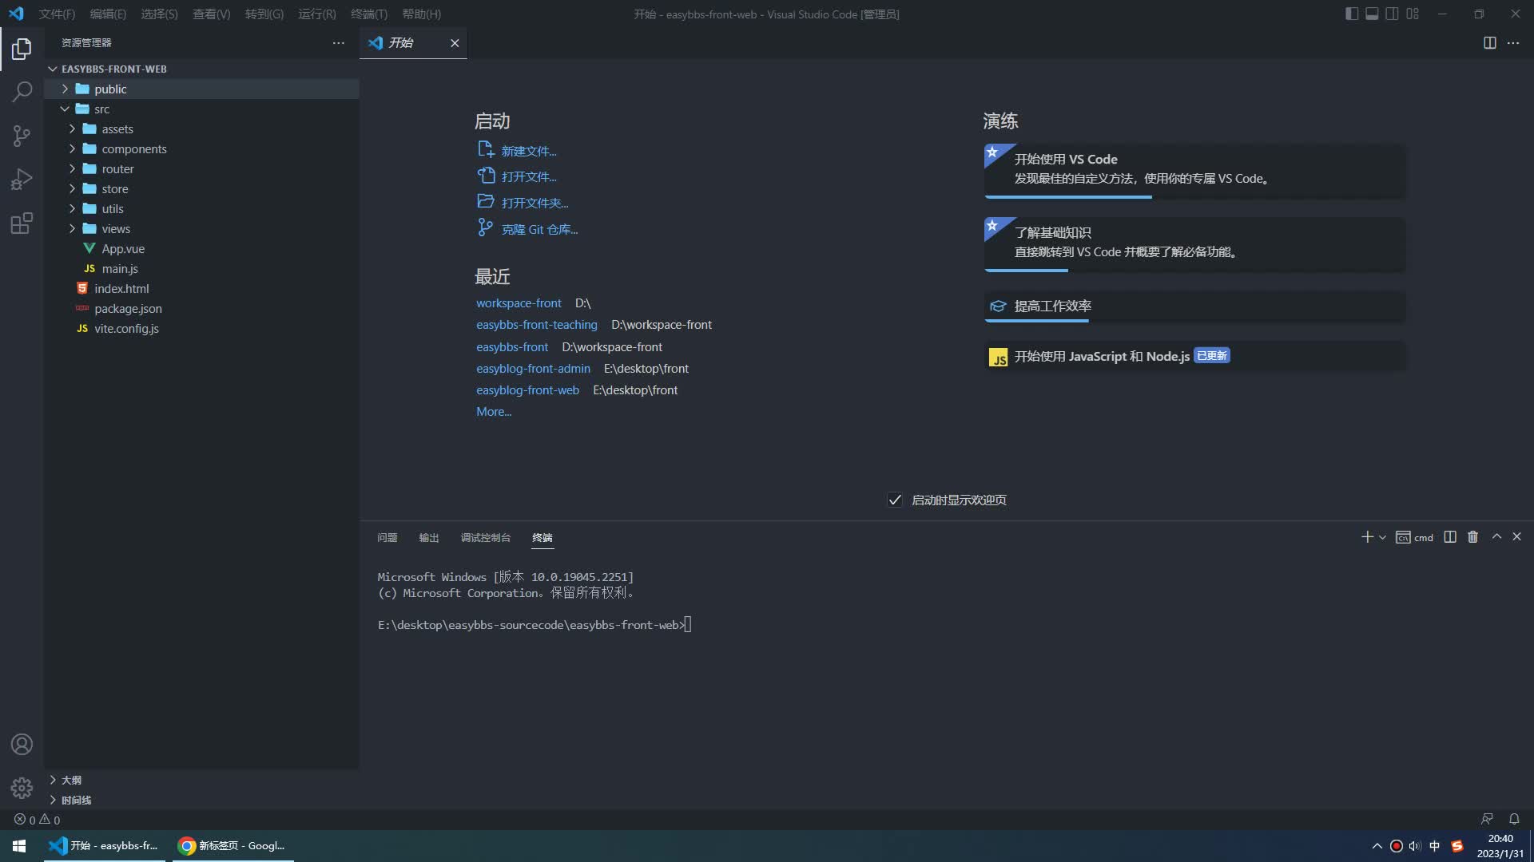Close the 开始 welcome tab
This screenshot has height=862, width=1534.
[455, 43]
